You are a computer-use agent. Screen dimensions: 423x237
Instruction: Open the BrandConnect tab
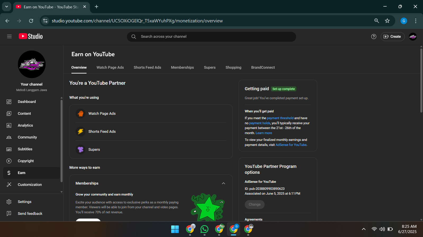(x=263, y=67)
